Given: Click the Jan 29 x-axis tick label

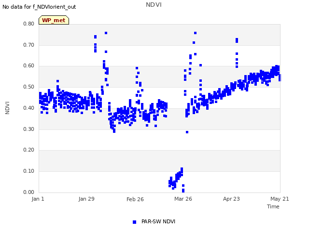Looking at the screenshot, I should point(86,199).
